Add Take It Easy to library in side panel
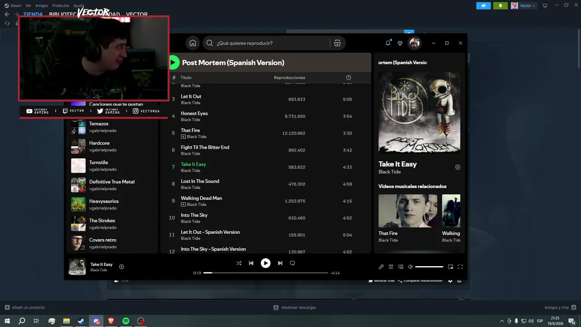Viewport: 581px width, 327px height. click(458, 167)
